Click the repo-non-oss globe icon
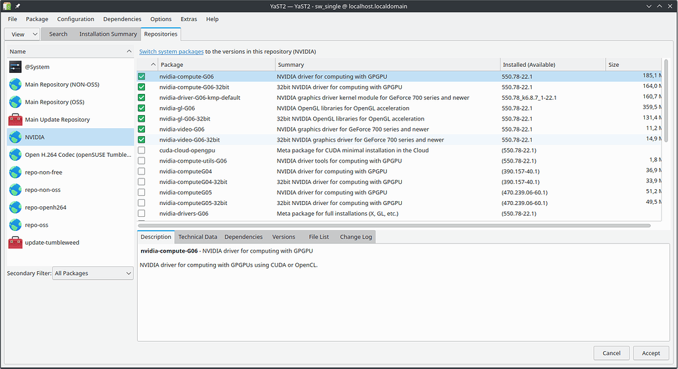The width and height of the screenshot is (678, 369). click(x=15, y=190)
